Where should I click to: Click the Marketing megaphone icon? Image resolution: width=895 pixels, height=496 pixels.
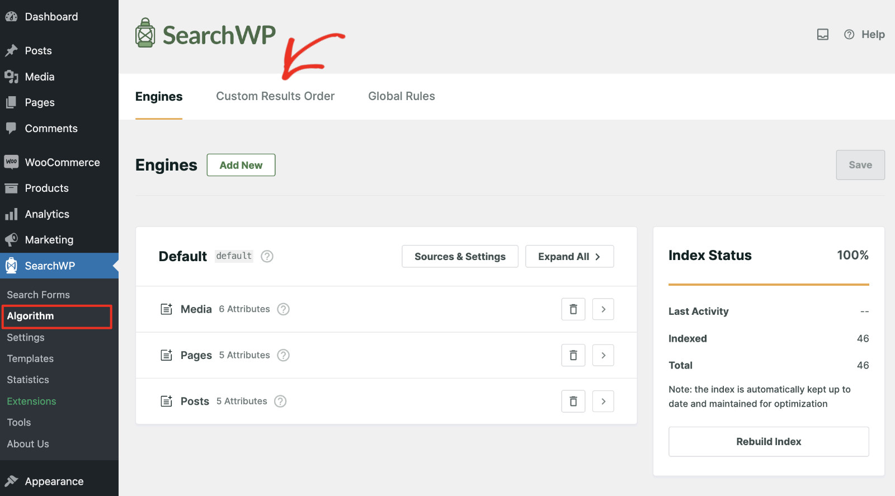click(x=11, y=240)
